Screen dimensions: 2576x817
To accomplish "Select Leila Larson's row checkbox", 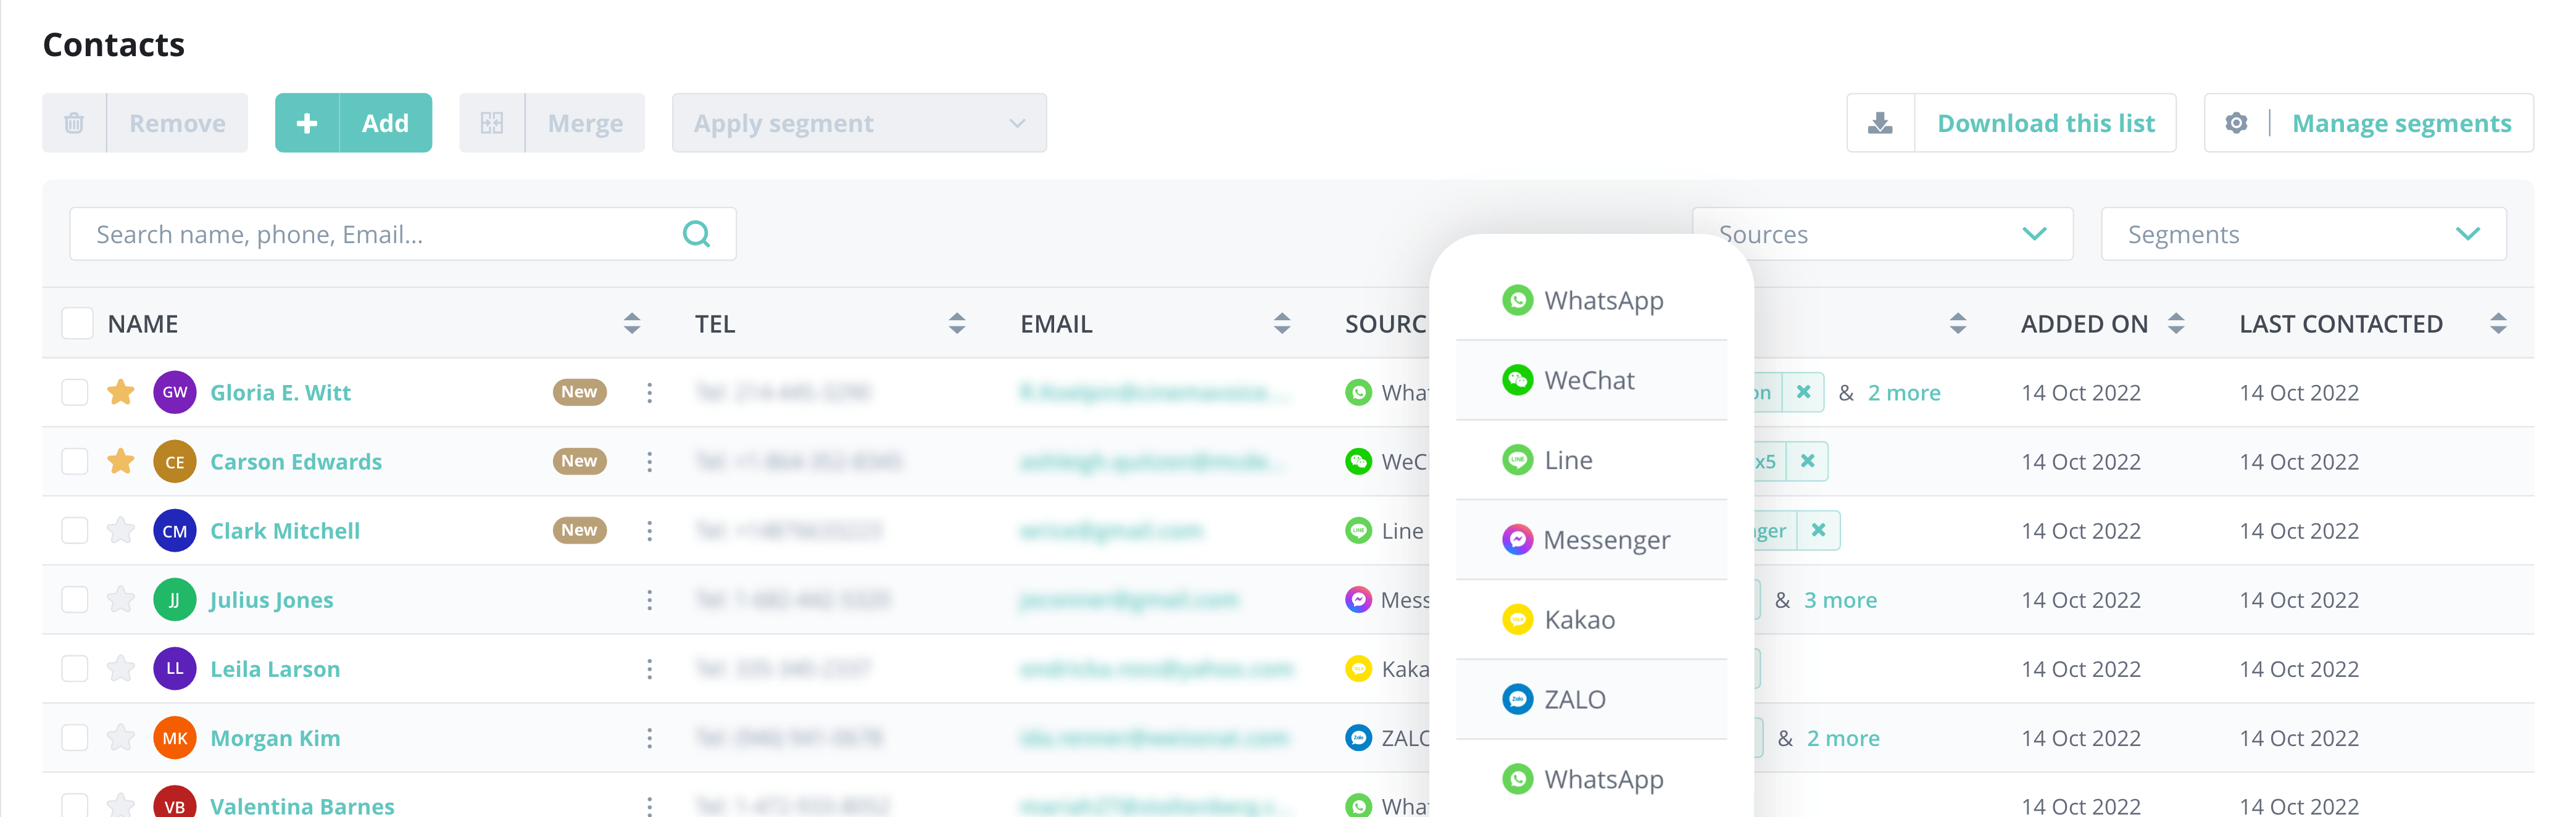I will (x=75, y=668).
